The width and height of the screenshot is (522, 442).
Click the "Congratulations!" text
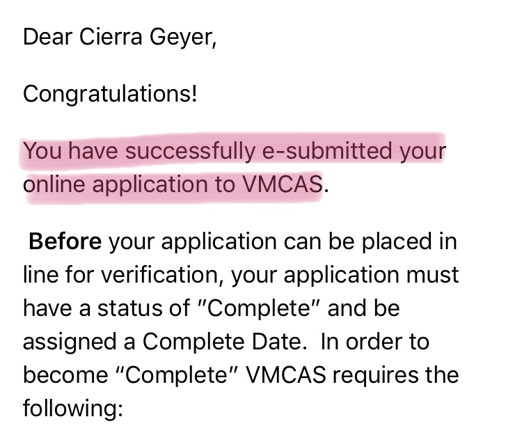(x=110, y=93)
